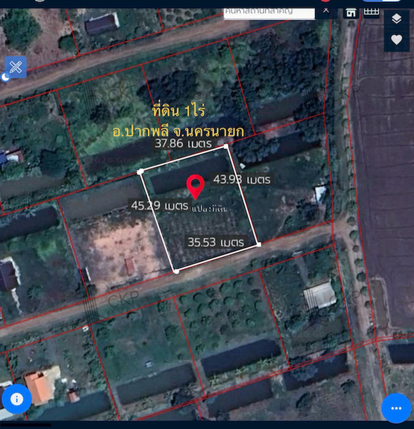Click the แปลงที่ดิน label below the pin
This screenshot has height=429, width=414.
click(209, 209)
